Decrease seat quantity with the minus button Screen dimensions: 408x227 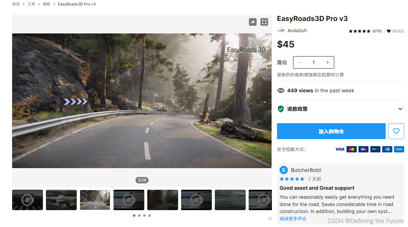(300, 62)
